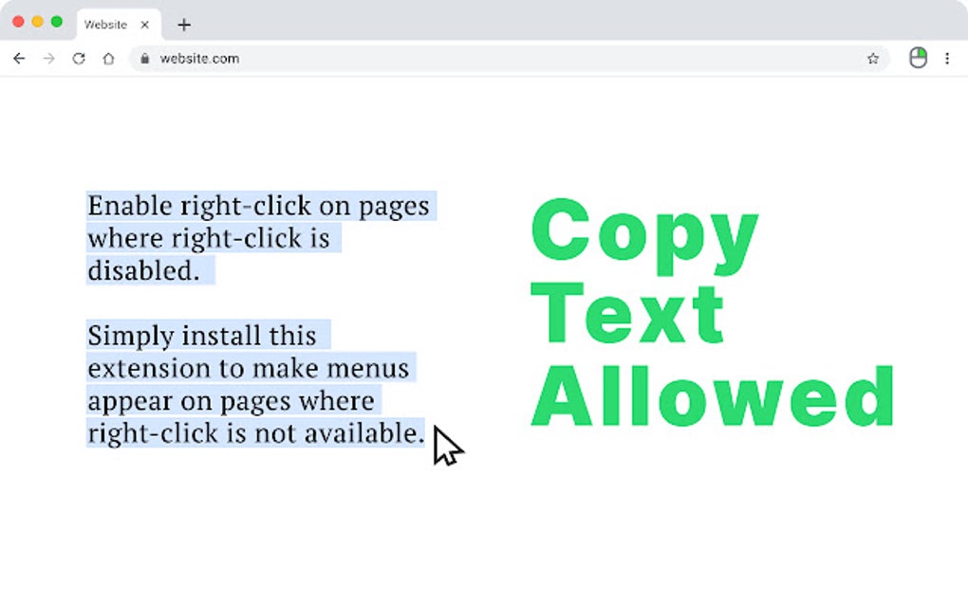
Task: Switch to the Website tab
Action: tap(104, 25)
